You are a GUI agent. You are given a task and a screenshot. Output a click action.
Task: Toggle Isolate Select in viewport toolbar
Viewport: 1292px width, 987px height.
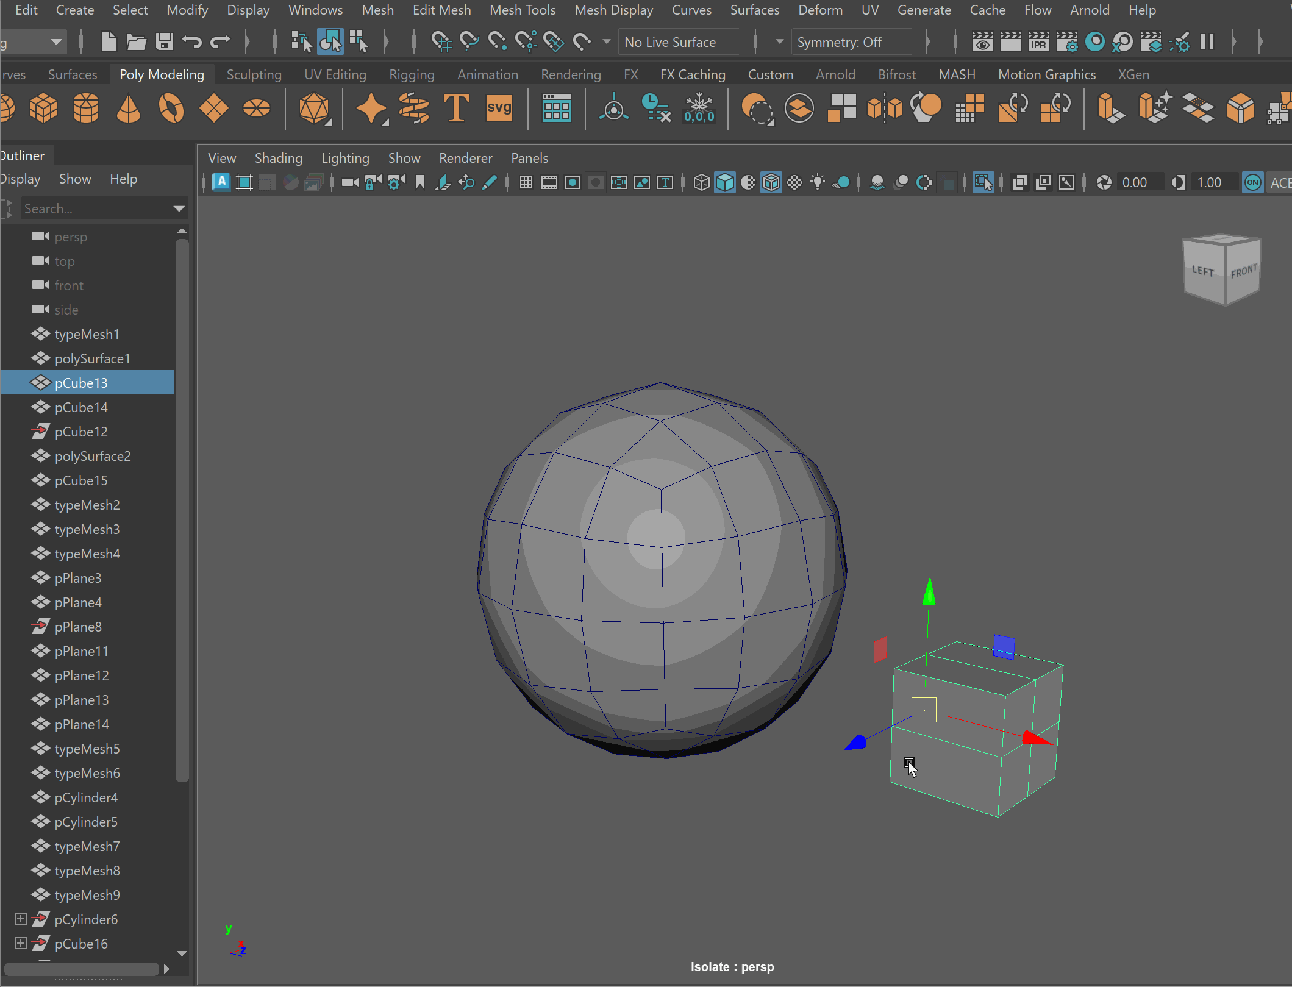[983, 182]
